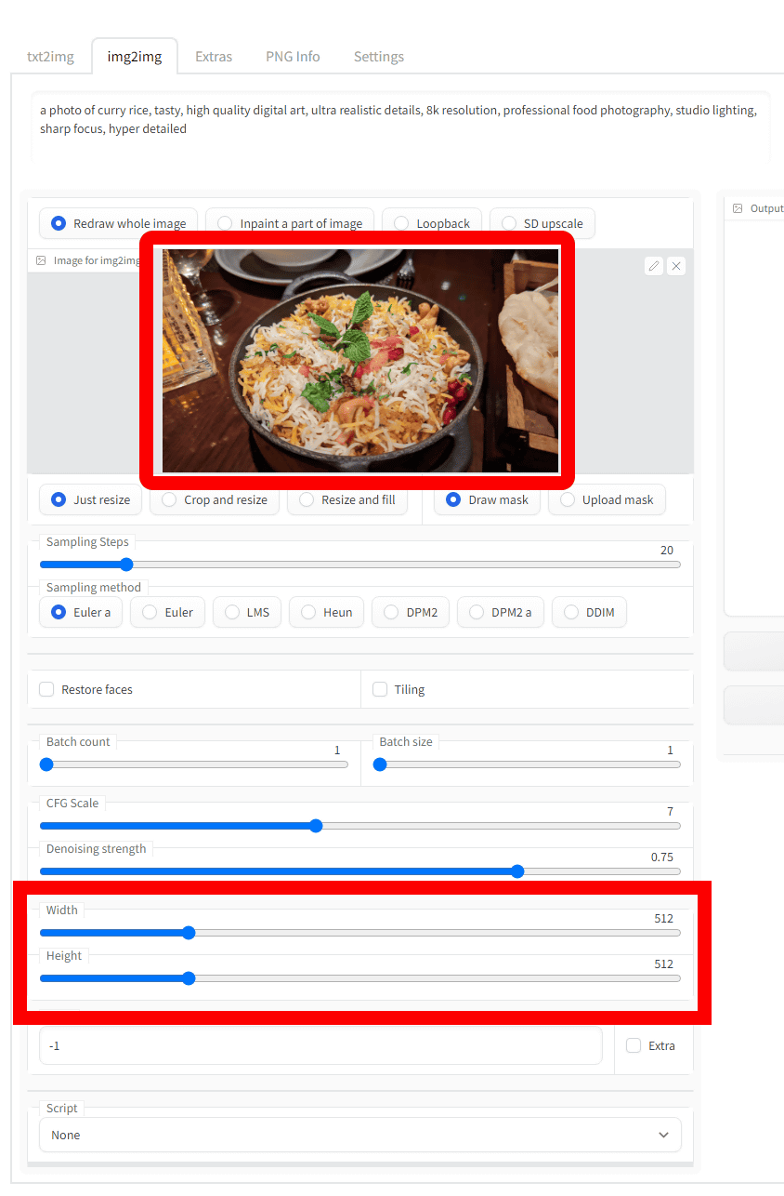Click the CFG Scale value 7
The width and height of the screenshot is (784, 1196).
(670, 811)
